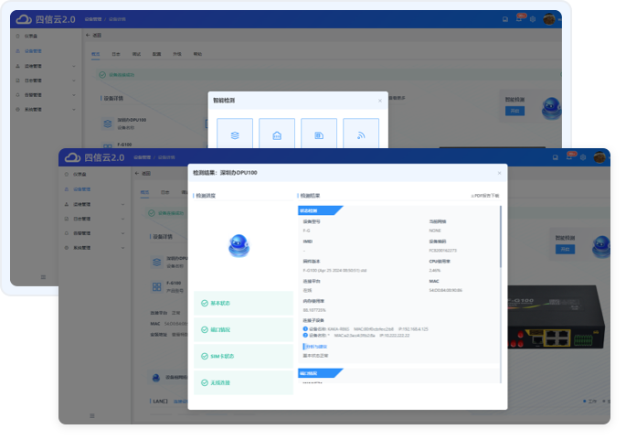The height and width of the screenshot is (440, 626).
Task: Click sub-device number 1 badge
Action: (305, 329)
